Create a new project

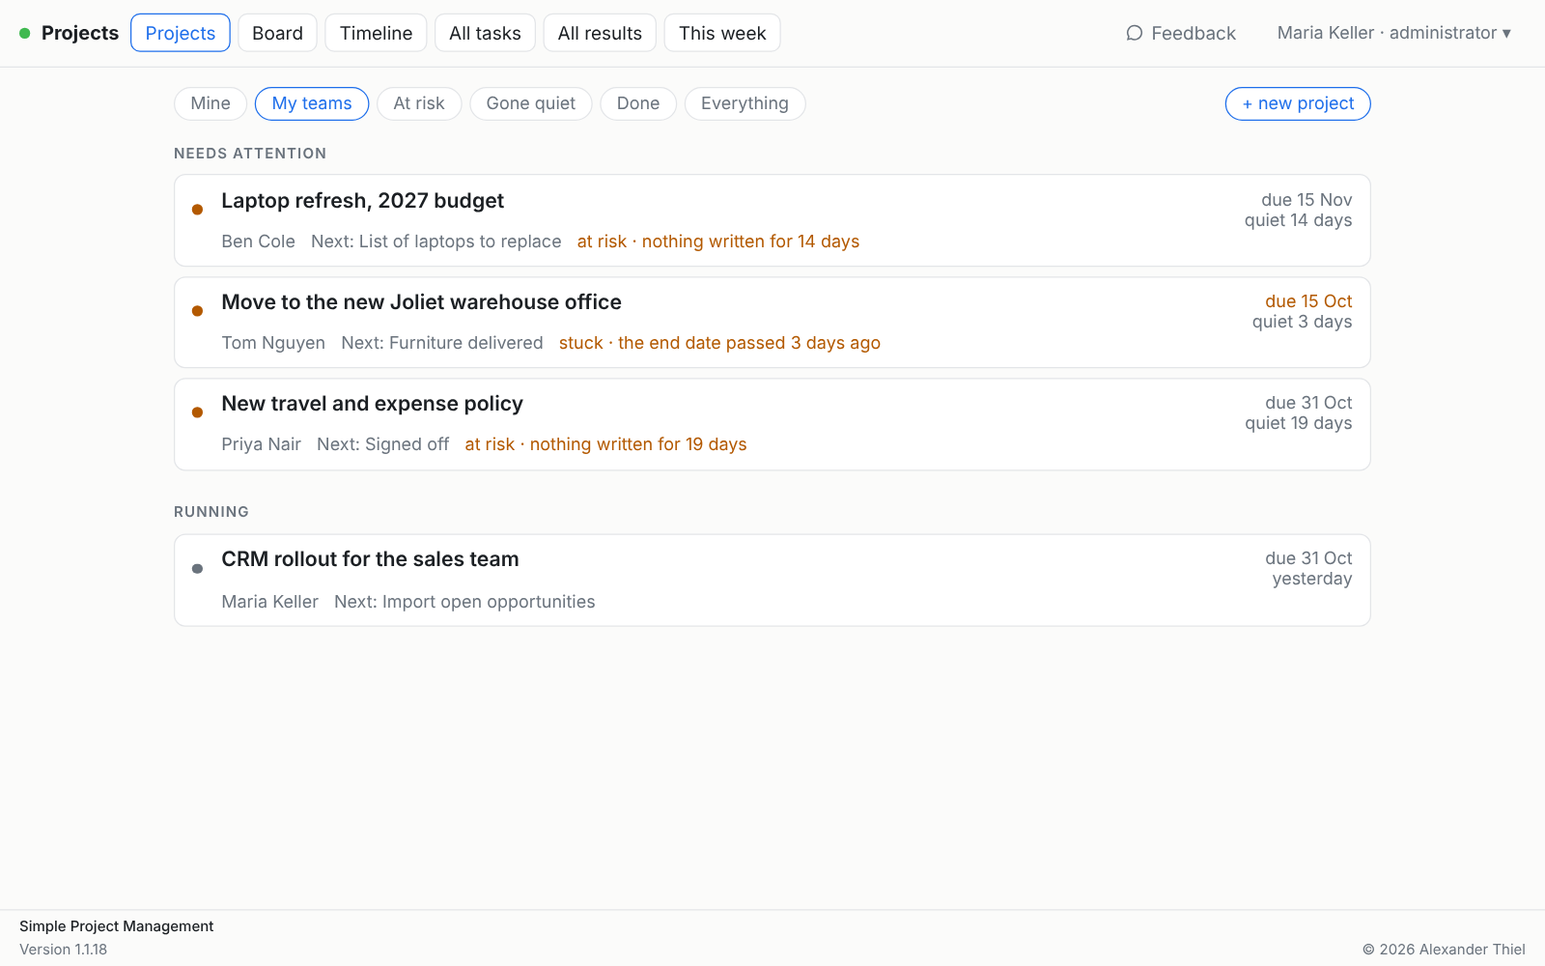[x=1298, y=103]
